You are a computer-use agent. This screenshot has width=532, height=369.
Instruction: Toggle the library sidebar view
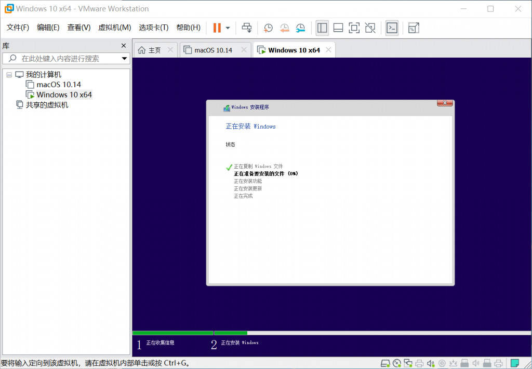(x=322, y=28)
